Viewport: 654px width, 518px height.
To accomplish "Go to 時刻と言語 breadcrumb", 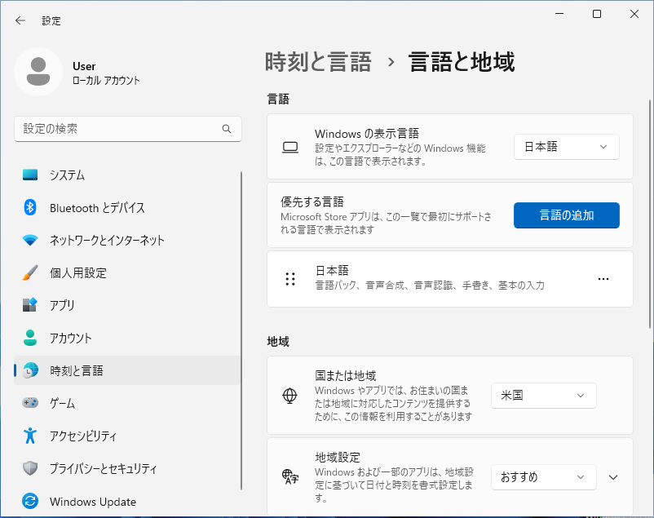I will click(318, 62).
